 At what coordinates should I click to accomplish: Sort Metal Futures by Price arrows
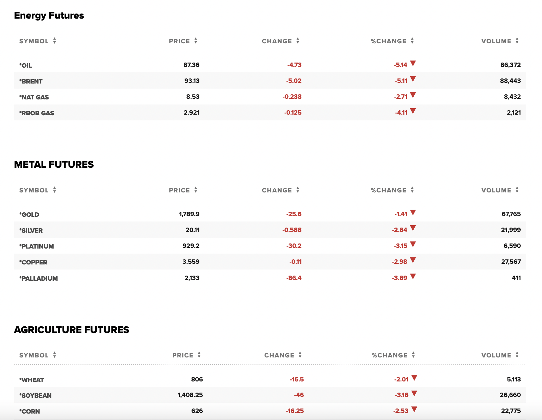coord(196,190)
